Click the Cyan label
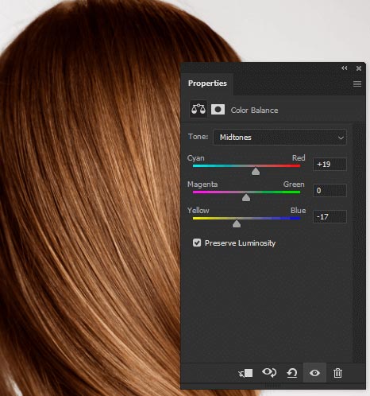 point(195,158)
